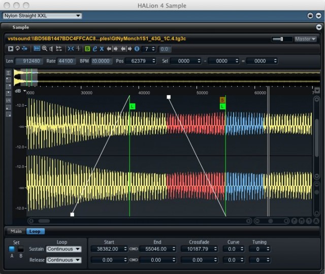325x274 pixels.
Task: Click the Master output button
Action: (306, 39)
